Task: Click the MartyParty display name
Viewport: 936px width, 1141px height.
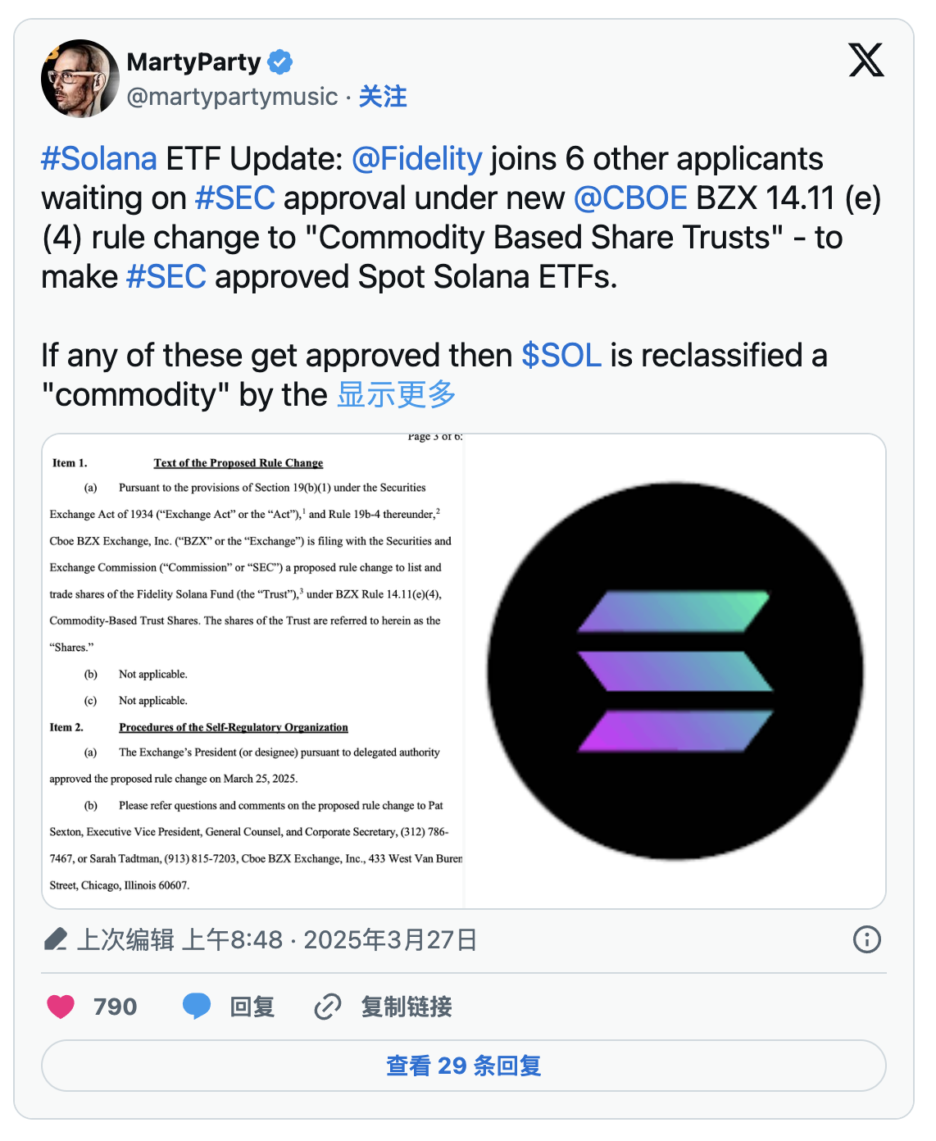Action: coord(193,61)
